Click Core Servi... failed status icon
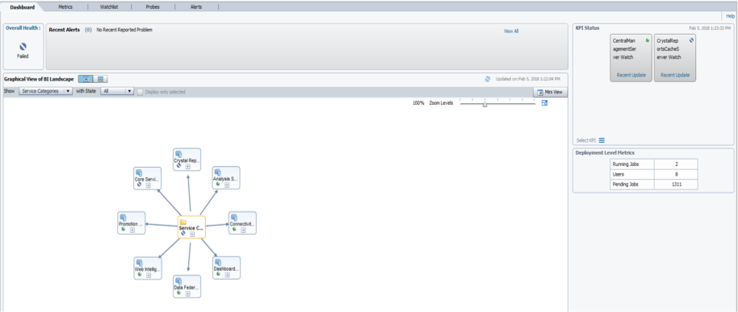The image size is (738, 312). click(140, 185)
